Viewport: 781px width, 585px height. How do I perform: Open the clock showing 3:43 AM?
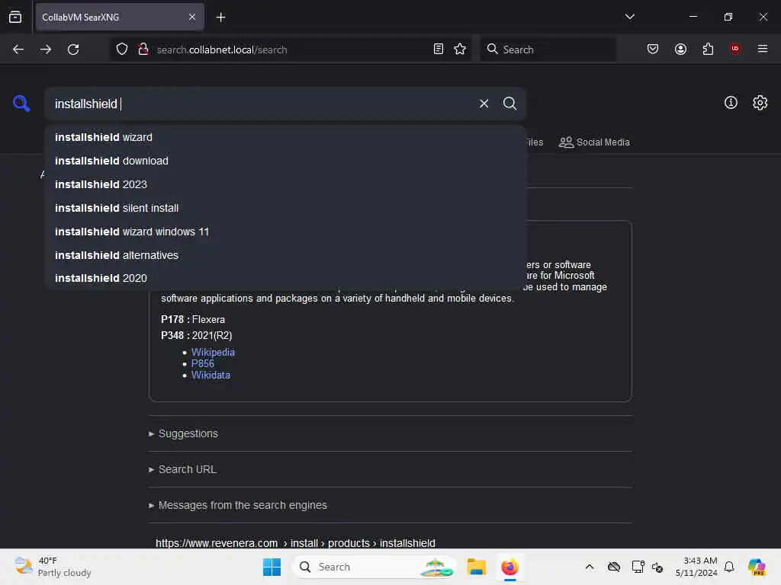tap(696, 567)
